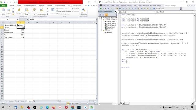Open Надстройки COM add-ins dialog
This screenshot has width=196, height=110.
(27, 12)
